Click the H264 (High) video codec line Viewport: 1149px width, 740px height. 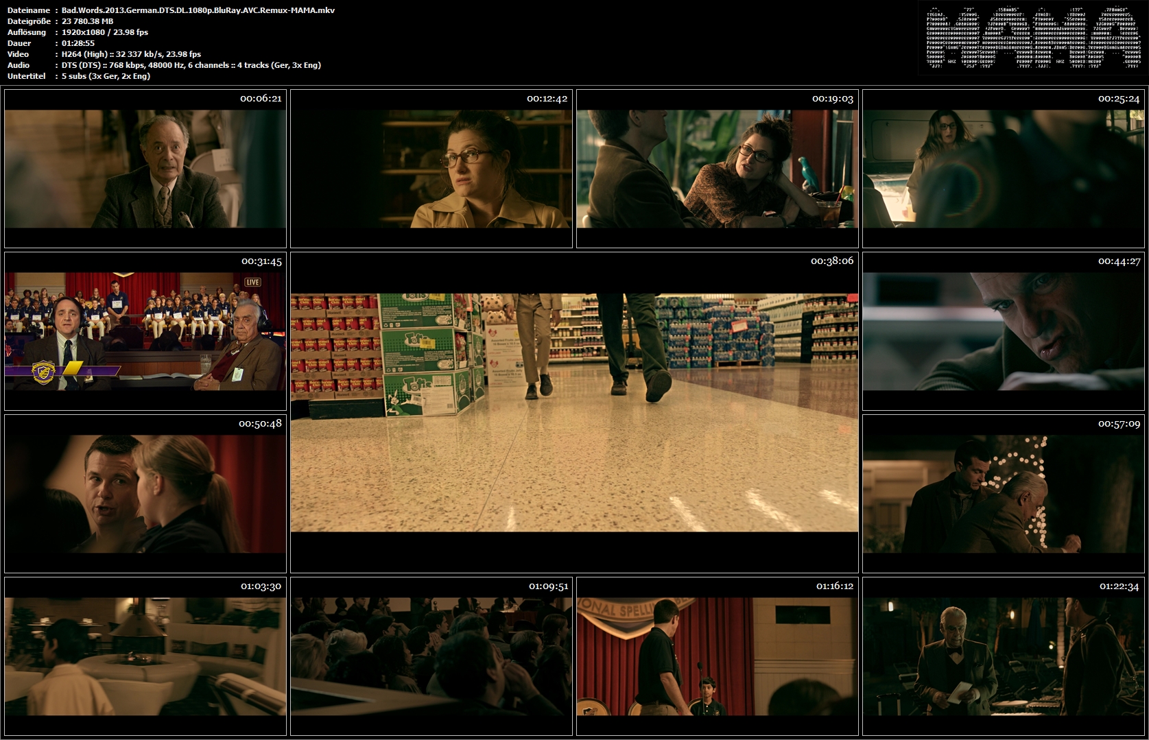click(132, 54)
